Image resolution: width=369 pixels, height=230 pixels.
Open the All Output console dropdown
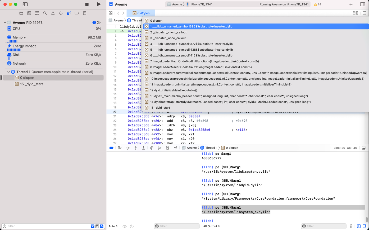tap(211, 226)
